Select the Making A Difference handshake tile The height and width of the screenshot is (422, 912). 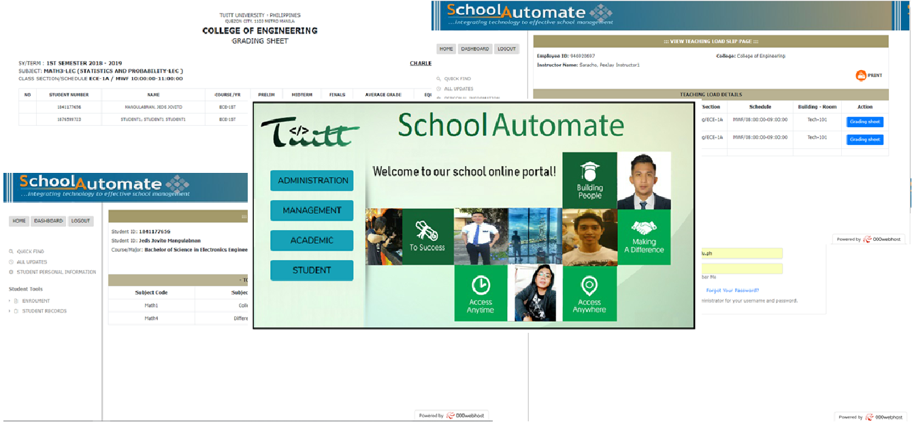[644, 237]
